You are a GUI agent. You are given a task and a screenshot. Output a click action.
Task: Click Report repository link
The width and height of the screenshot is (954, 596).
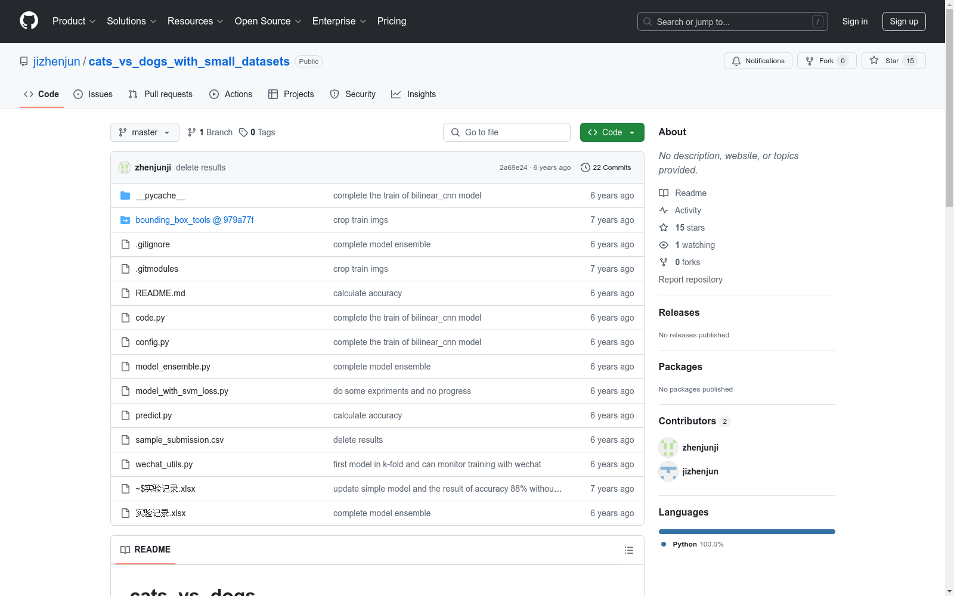coord(690,280)
